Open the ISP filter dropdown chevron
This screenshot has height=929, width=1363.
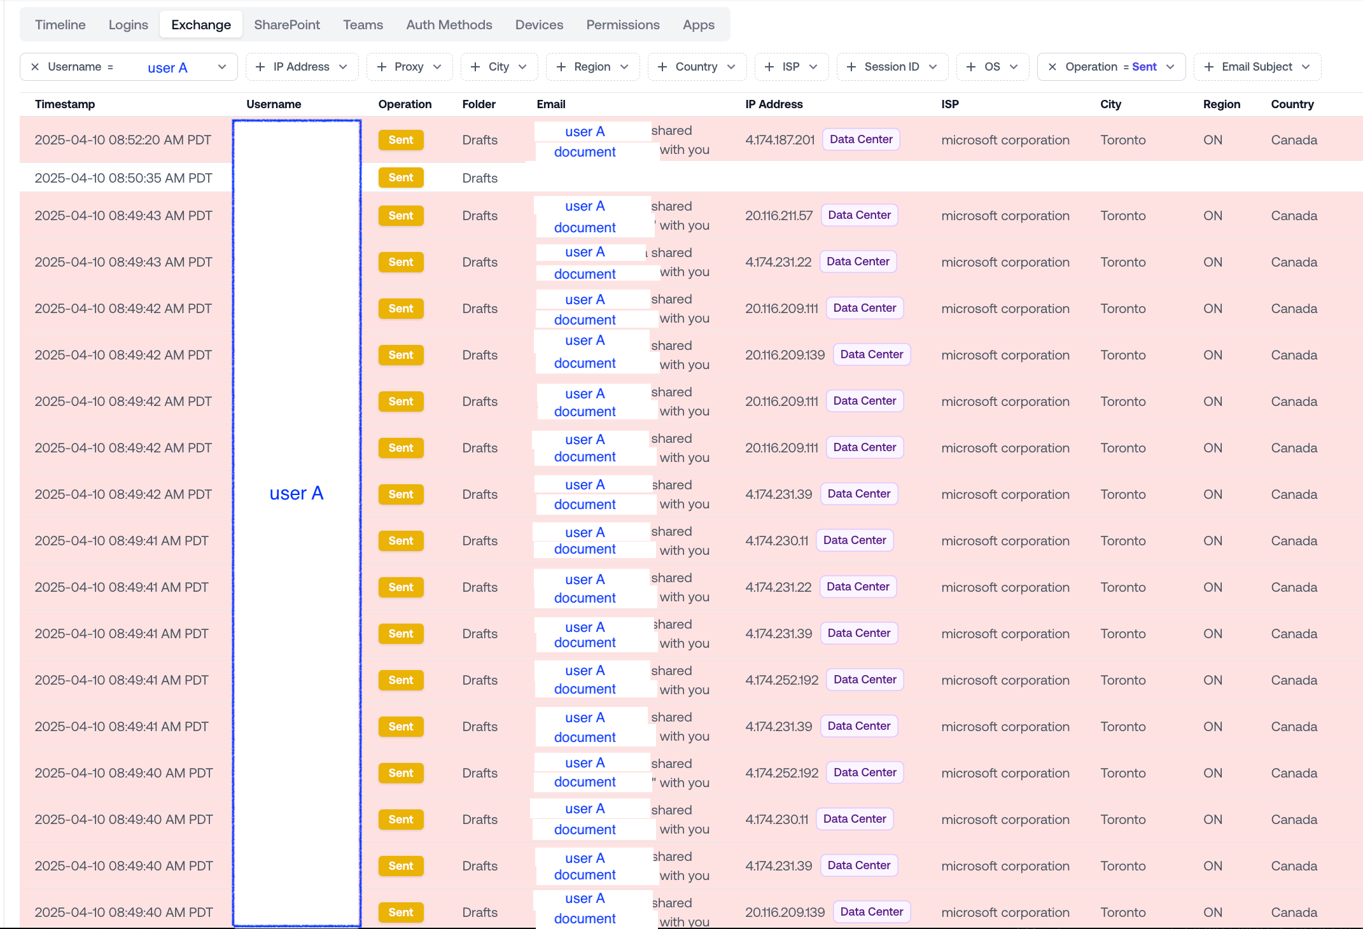click(813, 67)
